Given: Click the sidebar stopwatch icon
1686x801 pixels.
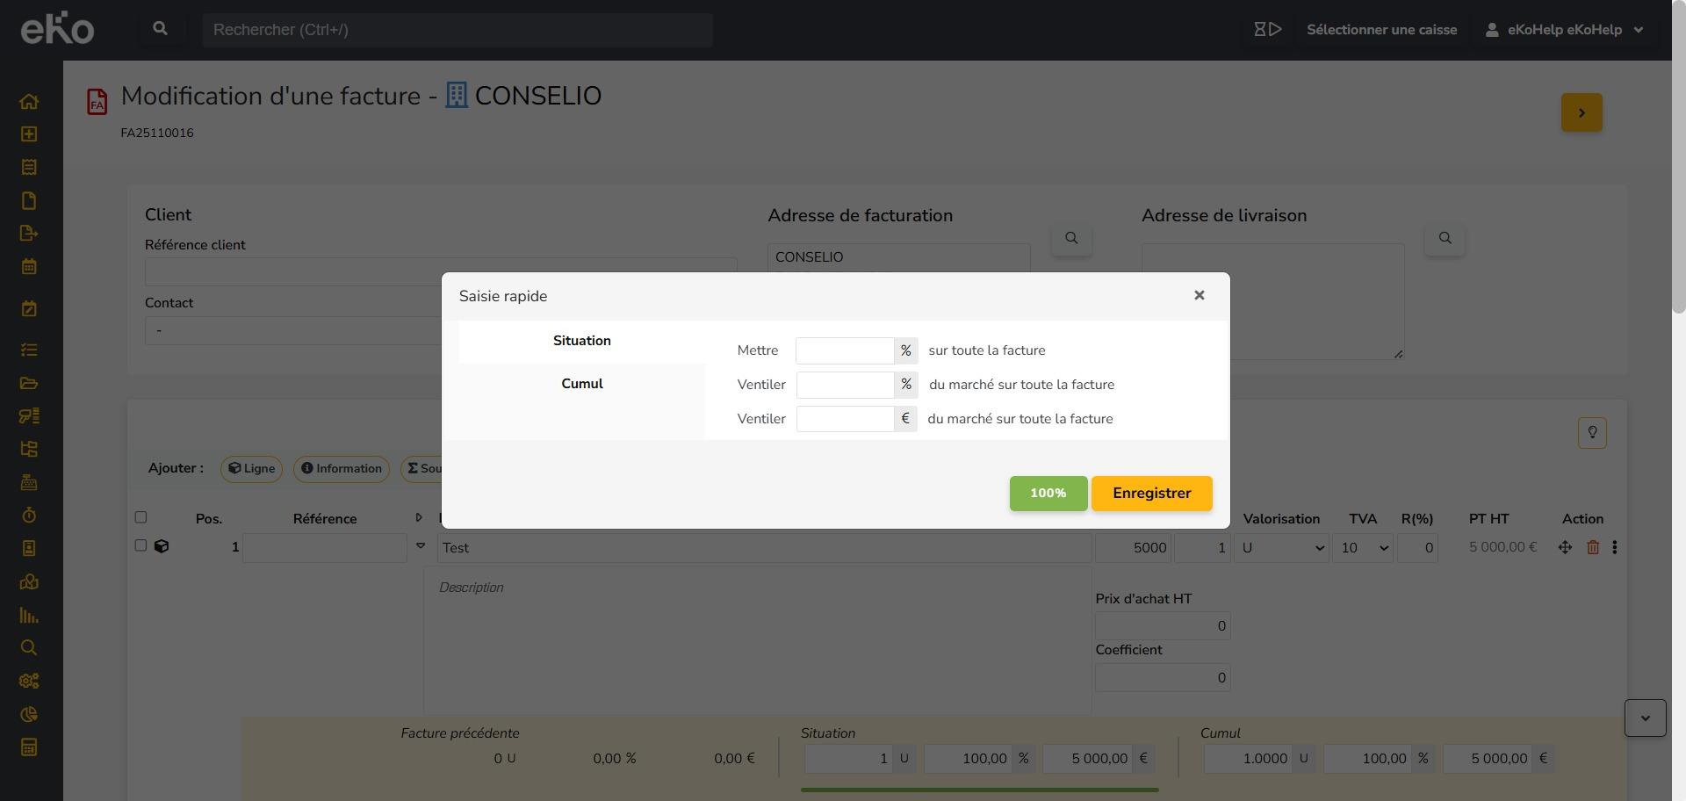Looking at the screenshot, I should pos(29,516).
